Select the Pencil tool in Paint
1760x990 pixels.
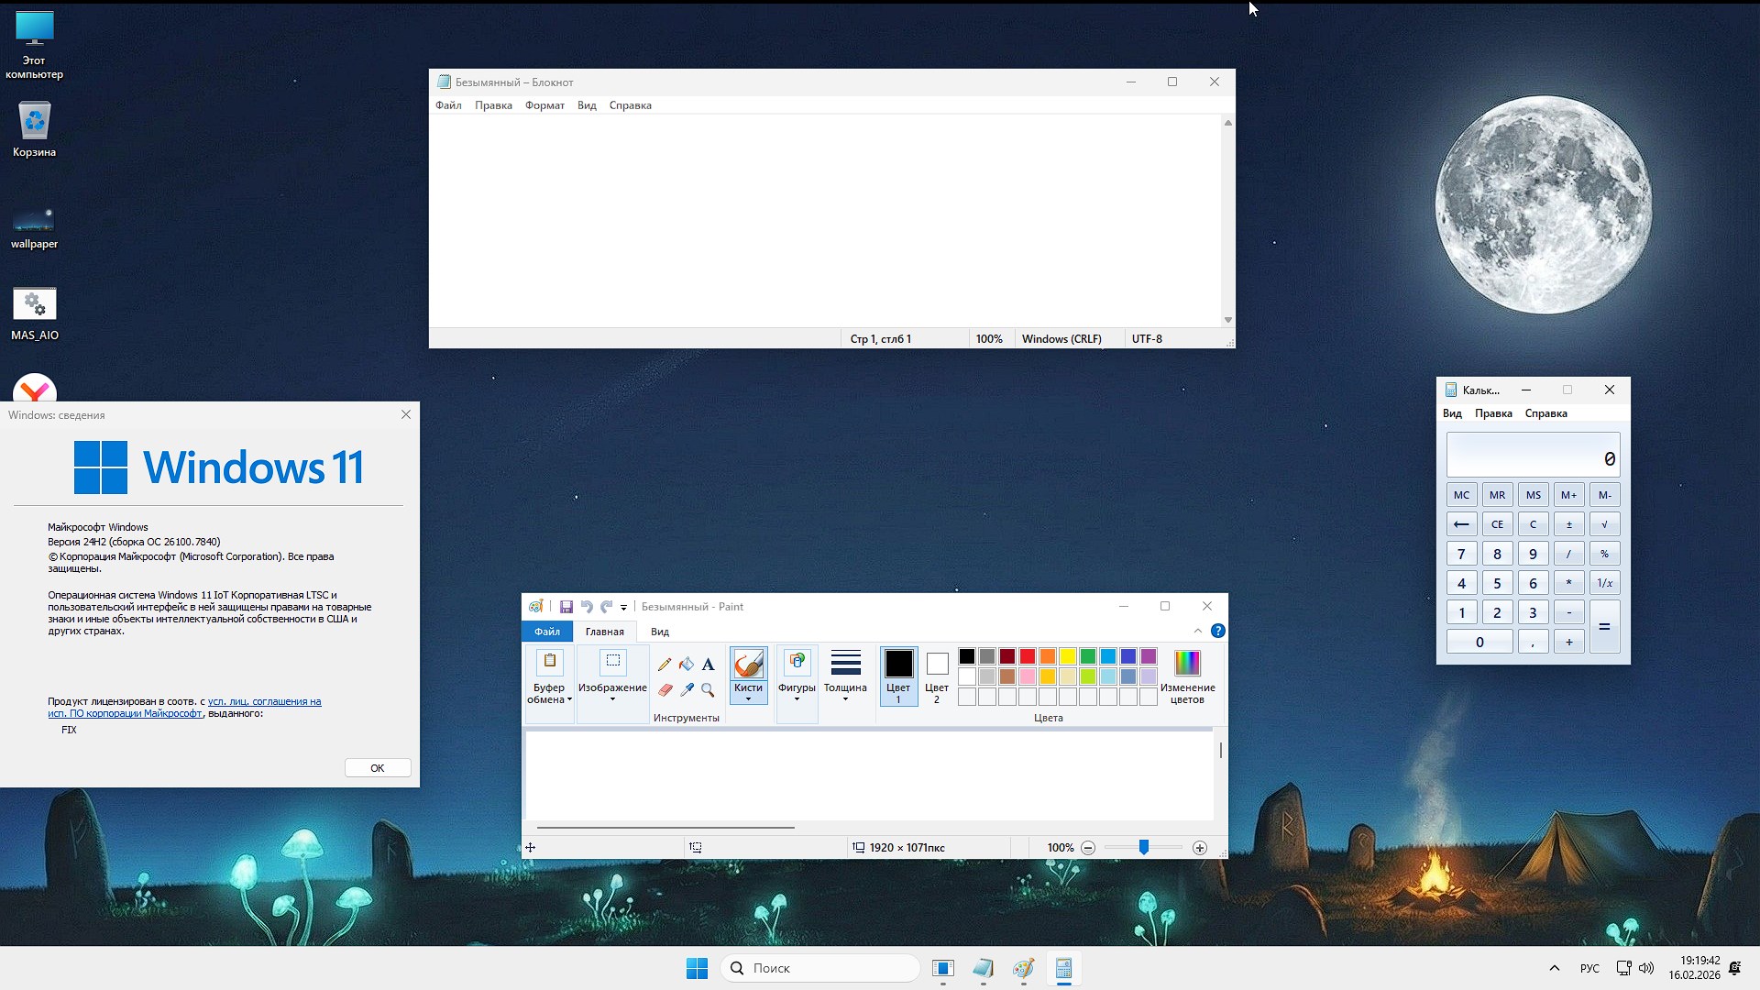tap(665, 664)
